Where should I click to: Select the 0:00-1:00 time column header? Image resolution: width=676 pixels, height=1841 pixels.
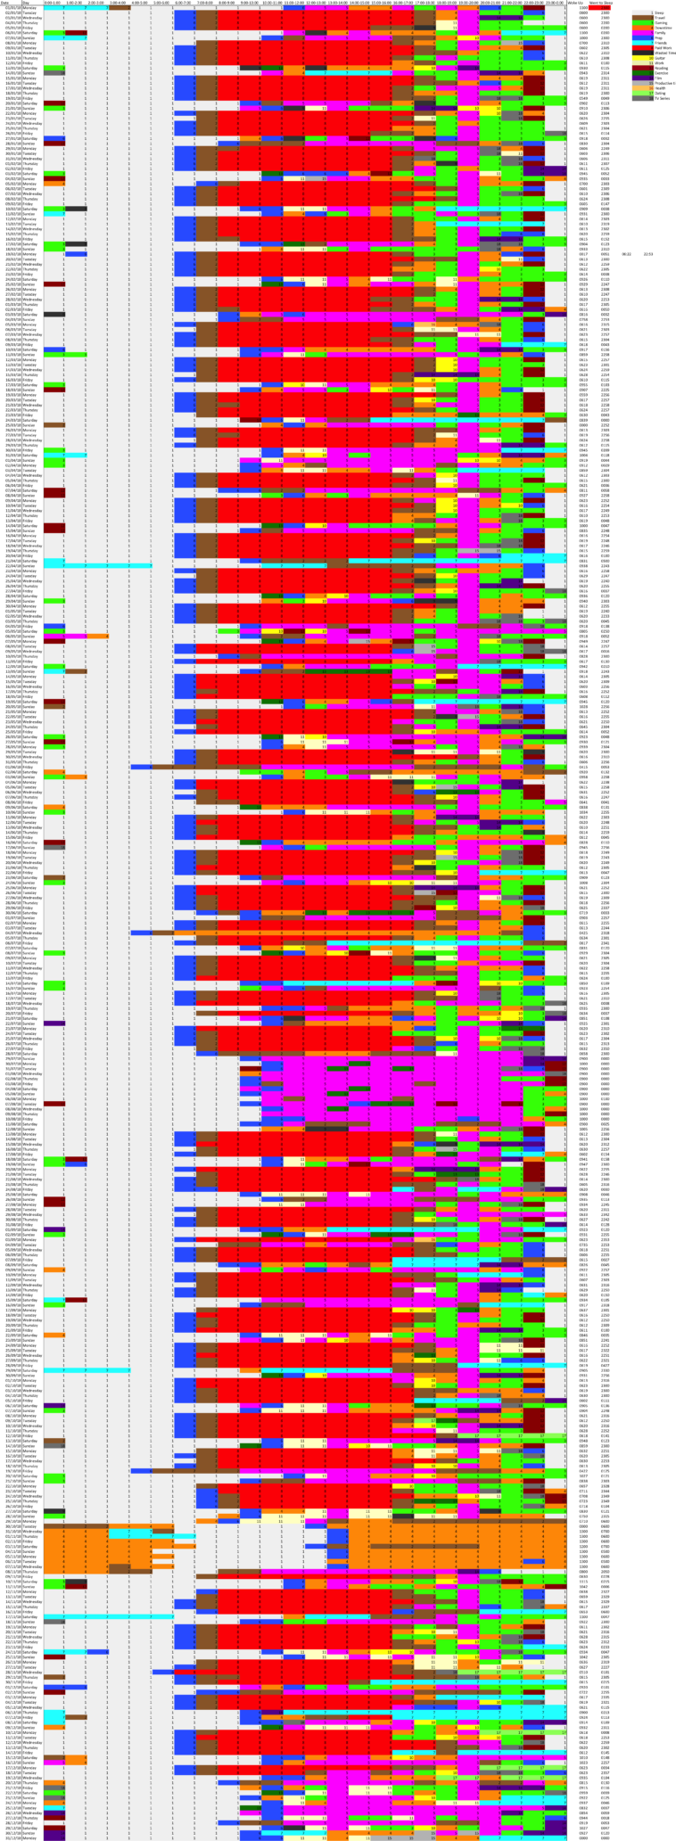pos(54,3)
